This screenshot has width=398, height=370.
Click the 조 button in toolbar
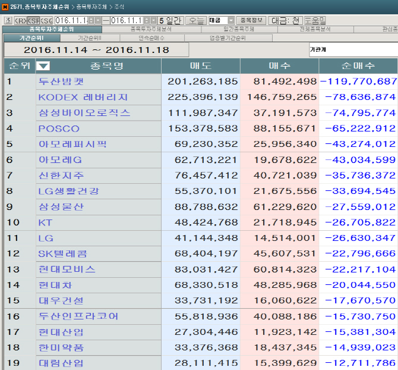pyautogui.click(x=8, y=20)
